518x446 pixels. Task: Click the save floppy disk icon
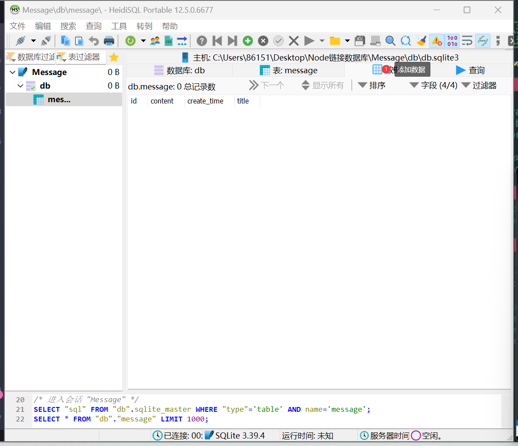tap(360, 41)
